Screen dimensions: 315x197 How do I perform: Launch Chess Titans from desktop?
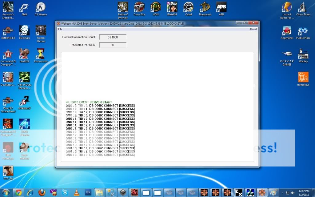click(303, 7)
